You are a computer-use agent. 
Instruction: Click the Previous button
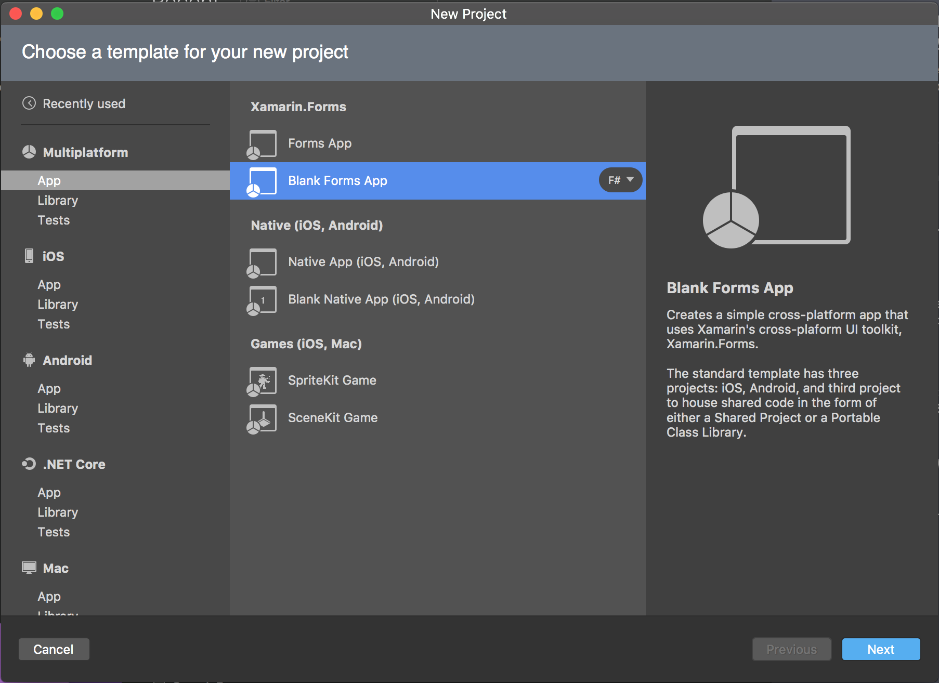coord(791,649)
